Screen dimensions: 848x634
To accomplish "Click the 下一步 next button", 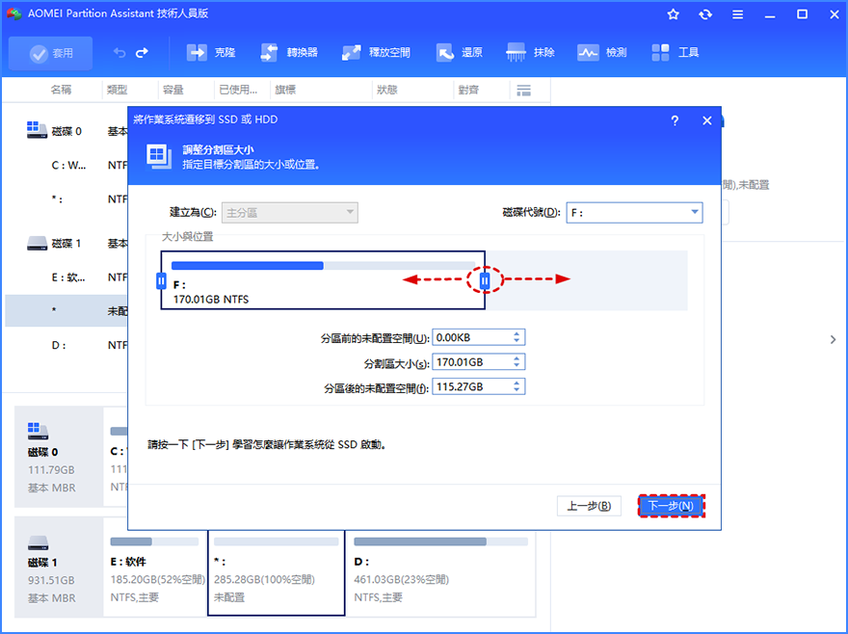I will coord(671,506).
